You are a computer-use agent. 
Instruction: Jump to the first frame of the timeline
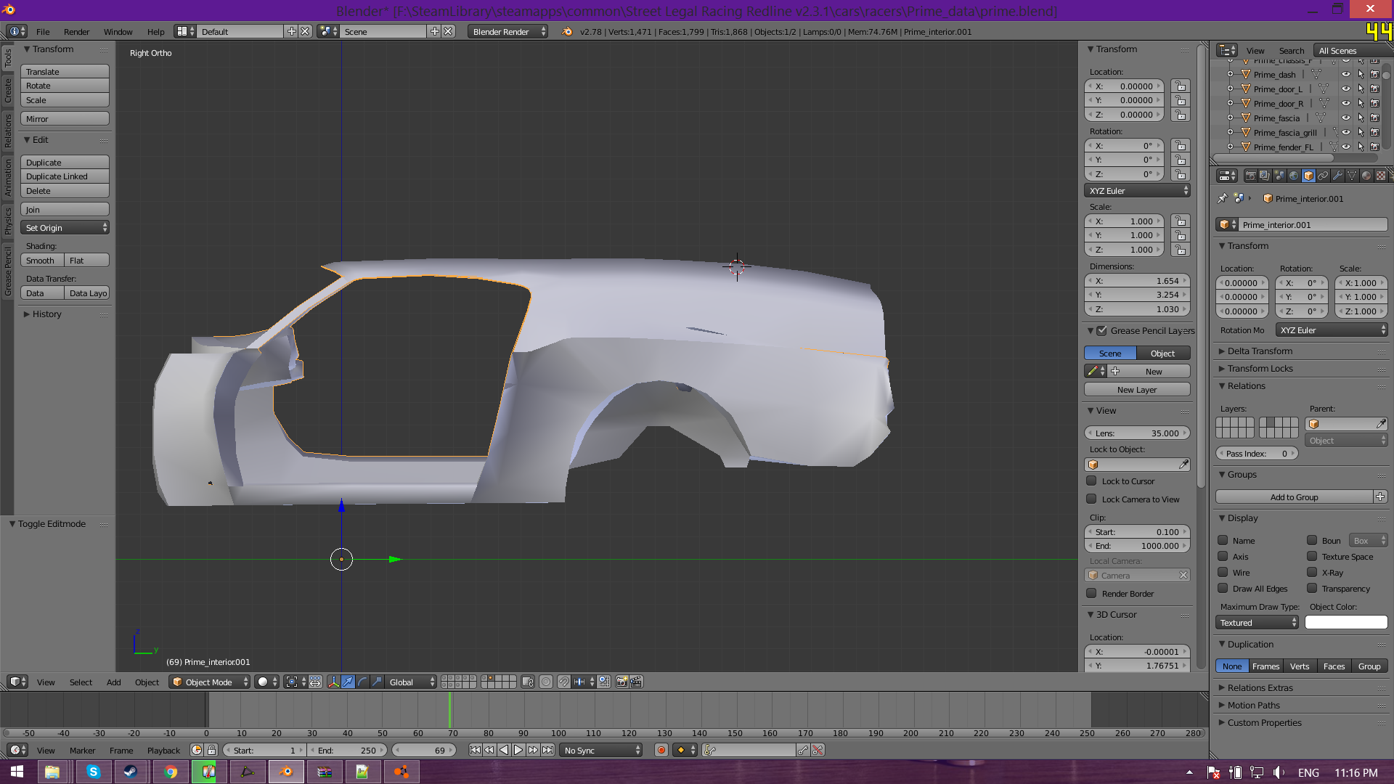(475, 750)
